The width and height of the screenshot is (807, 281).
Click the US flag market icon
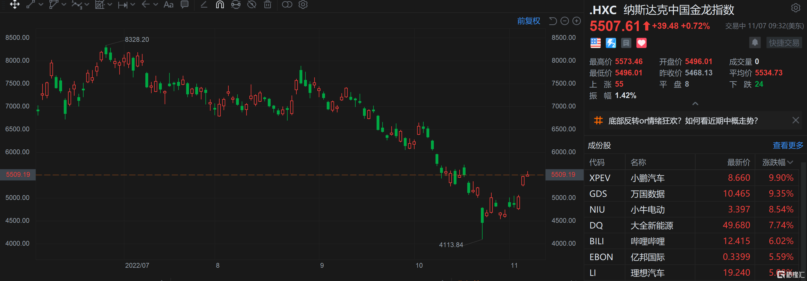click(595, 43)
